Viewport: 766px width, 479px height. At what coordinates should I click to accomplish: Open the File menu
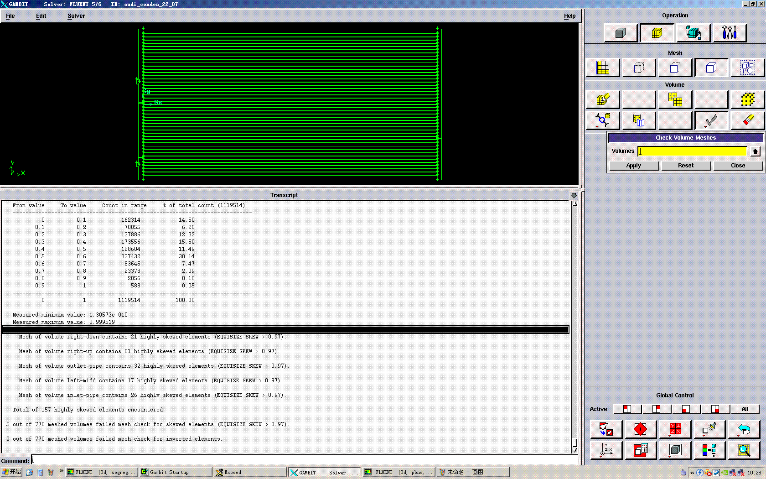coord(10,16)
